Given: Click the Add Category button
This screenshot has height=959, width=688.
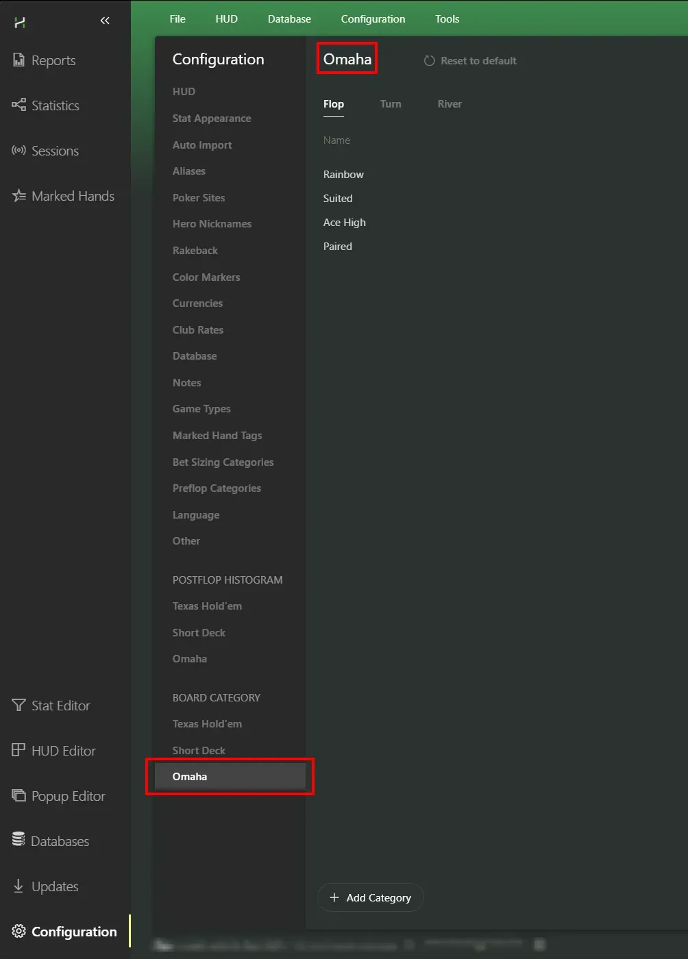Looking at the screenshot, I should tap(371, 897).
